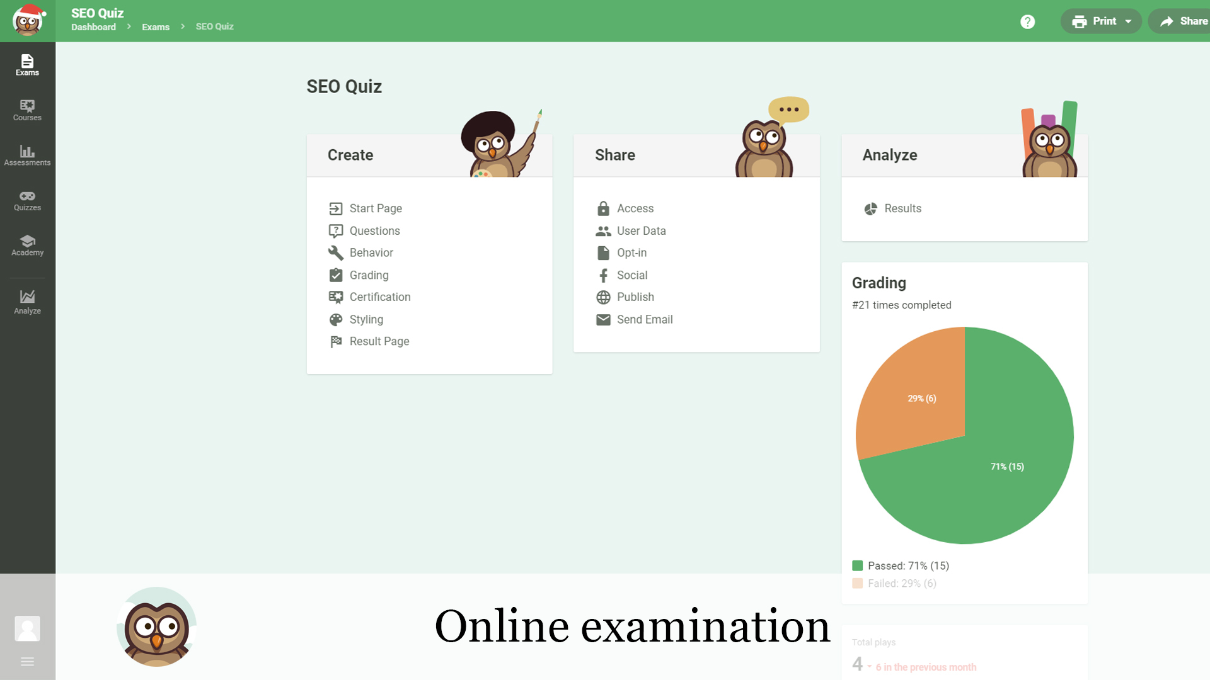Image resolution: width=1210 pixels, height=680 pixels.
Task: Click the Access lock icon
Action: point(603,208)
